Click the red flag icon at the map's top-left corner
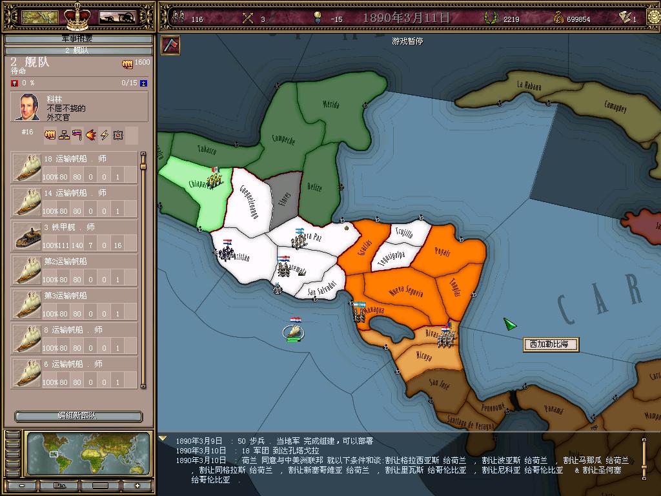 [170, 45]
